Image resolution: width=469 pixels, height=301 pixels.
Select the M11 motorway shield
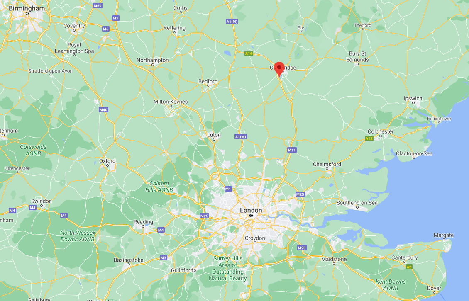(292, 150)
